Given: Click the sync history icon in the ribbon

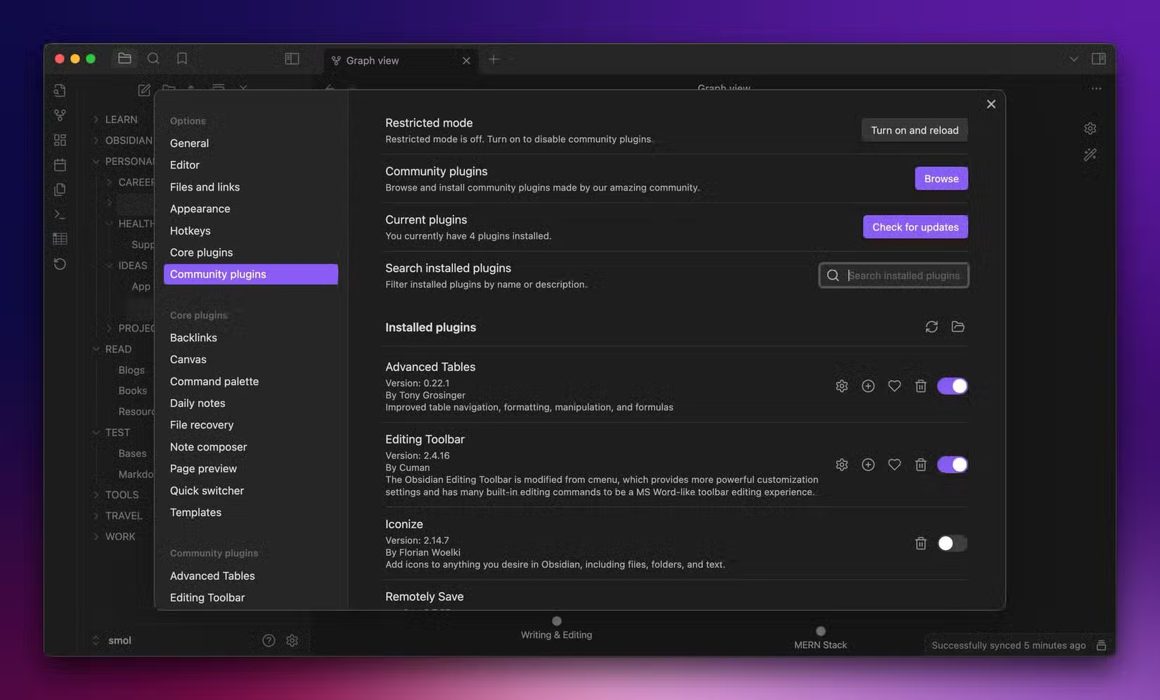Looking at the screenshot, I should click(59, 264).
